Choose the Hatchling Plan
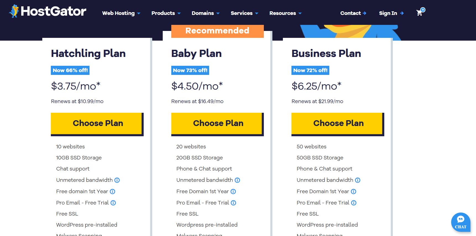This screenshot has height=236, width=476. pos(97,124)
